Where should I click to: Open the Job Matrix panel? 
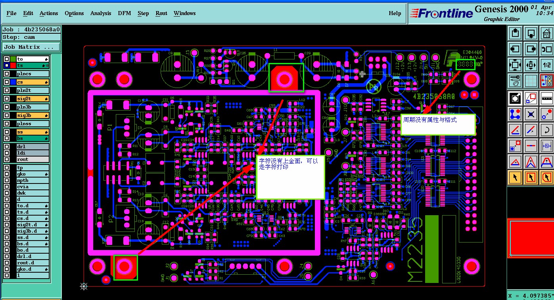[31, 47]
